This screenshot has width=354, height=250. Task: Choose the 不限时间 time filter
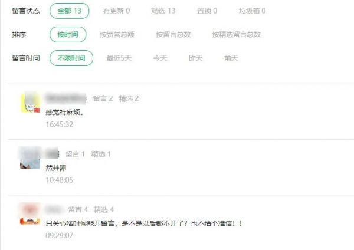click(x=71, y=58)
